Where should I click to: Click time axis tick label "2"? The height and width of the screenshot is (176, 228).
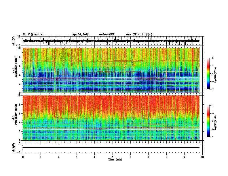click(59, 157)
